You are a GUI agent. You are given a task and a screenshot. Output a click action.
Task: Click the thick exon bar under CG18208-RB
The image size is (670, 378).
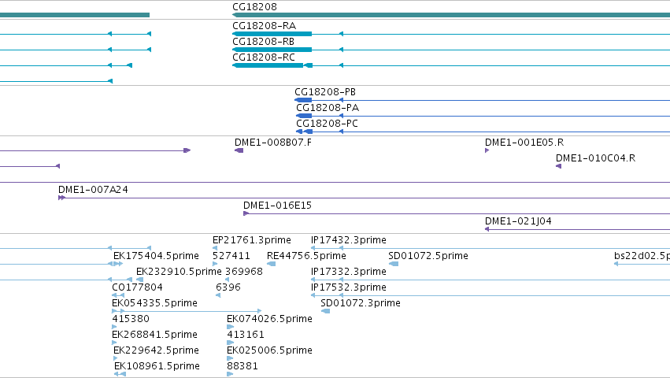[272, 50]
